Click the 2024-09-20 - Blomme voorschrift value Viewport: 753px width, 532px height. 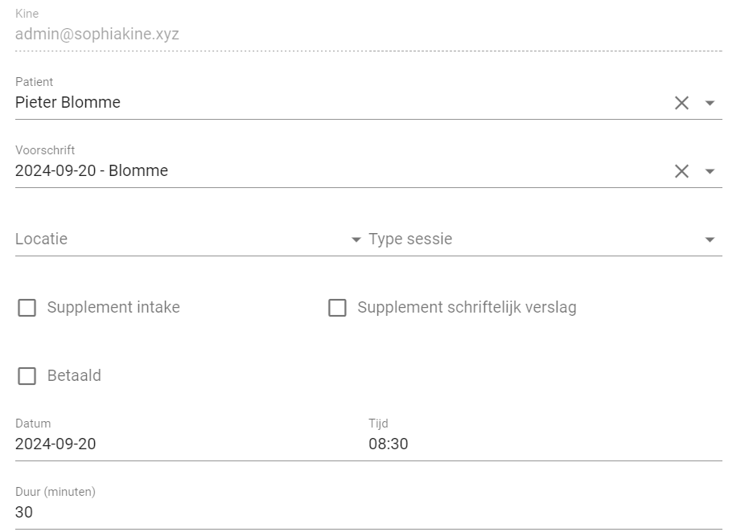92,171
